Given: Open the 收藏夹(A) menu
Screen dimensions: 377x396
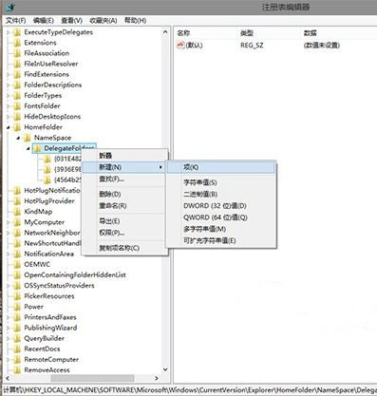Looking at the screenshot, I should coord(104,21).
